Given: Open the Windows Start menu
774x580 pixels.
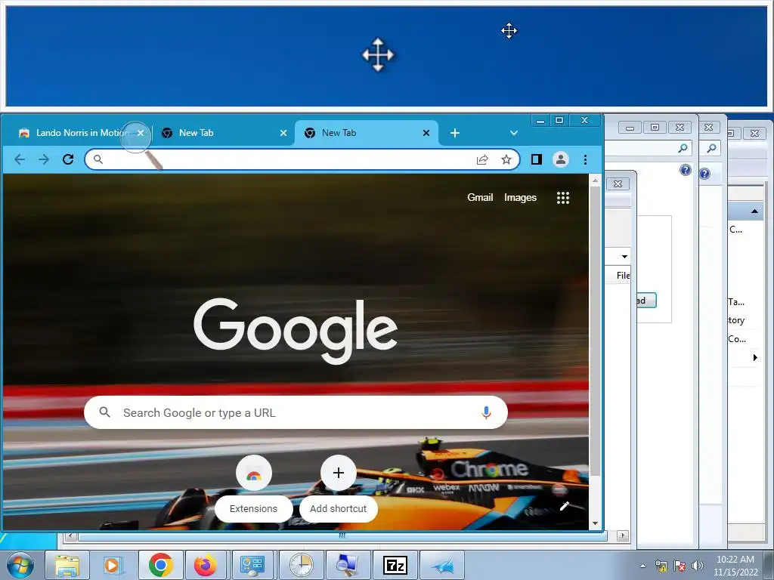Looking at the screenshot, I should click(x=20, y=566).
